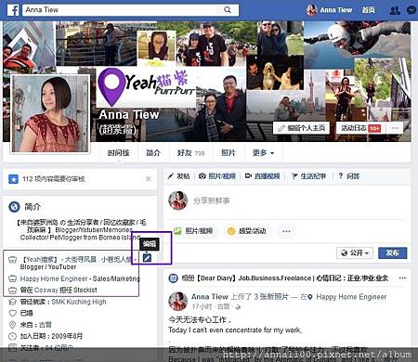Click the clock icon beside 加入日期
Viewport: 418px width, 362px height.
pyautogui.click(x=12, y=336)
